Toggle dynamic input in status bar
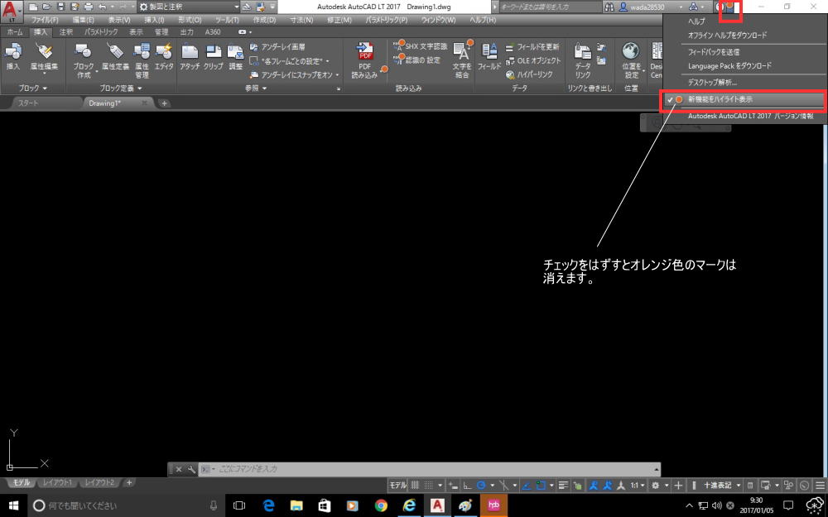 [x=454, y=486]
